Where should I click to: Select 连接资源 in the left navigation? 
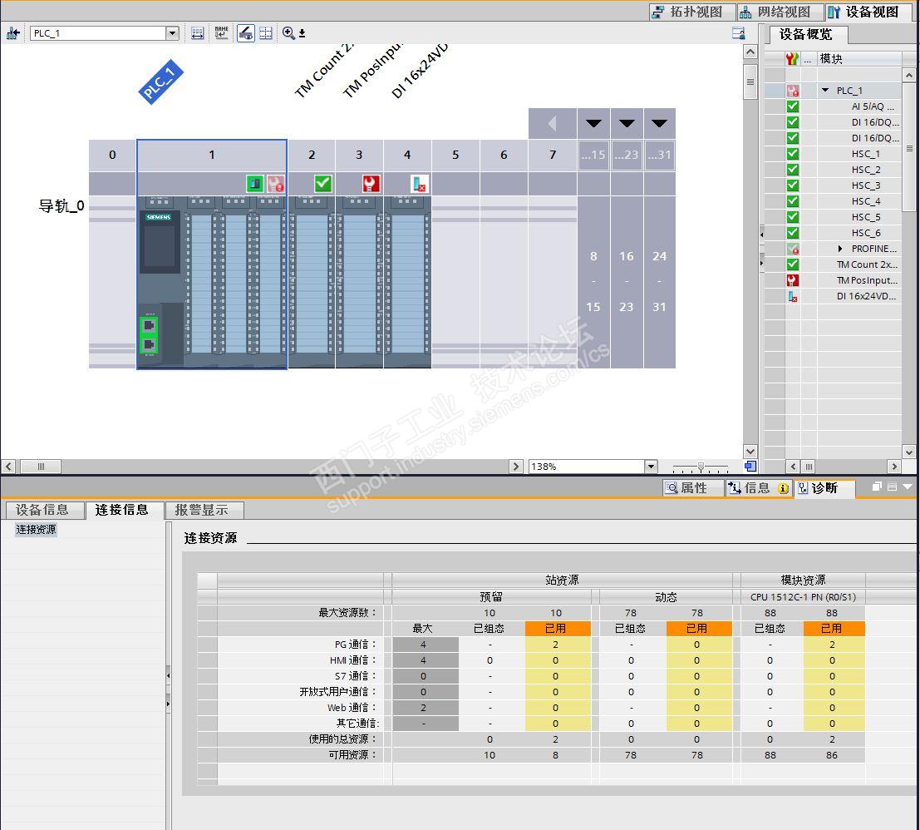(36, 529)
